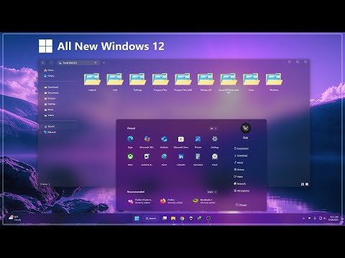Viewport: 345px width, 258px height.
Task: Click the taskbar Search box
Action: point(151,219)
